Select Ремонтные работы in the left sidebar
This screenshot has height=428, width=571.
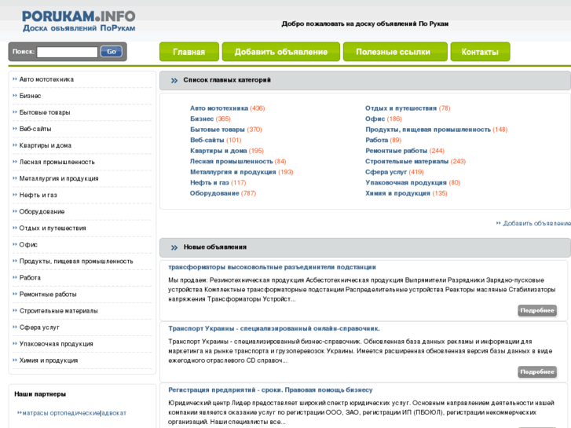[x=48, y=294]
